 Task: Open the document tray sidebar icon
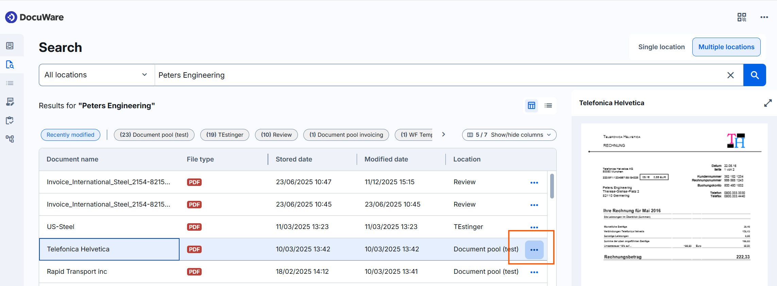[10, 45]
